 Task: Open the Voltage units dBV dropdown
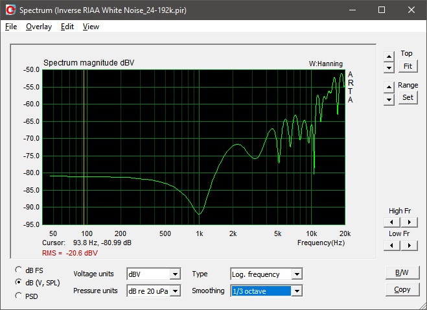tap(175, 274)
